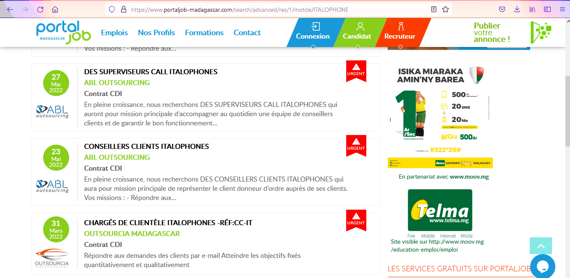Open Contact menu item
Viewport: 570px width, 278px height.
[x=247, y=33]
